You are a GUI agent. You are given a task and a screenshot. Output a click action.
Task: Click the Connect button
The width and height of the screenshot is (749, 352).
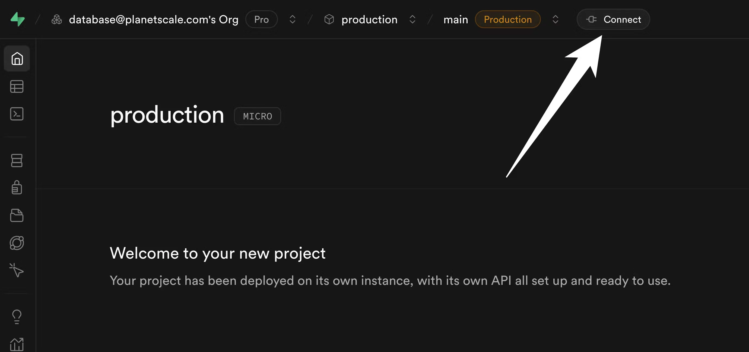pyautogui.click(x=613, y=19)
